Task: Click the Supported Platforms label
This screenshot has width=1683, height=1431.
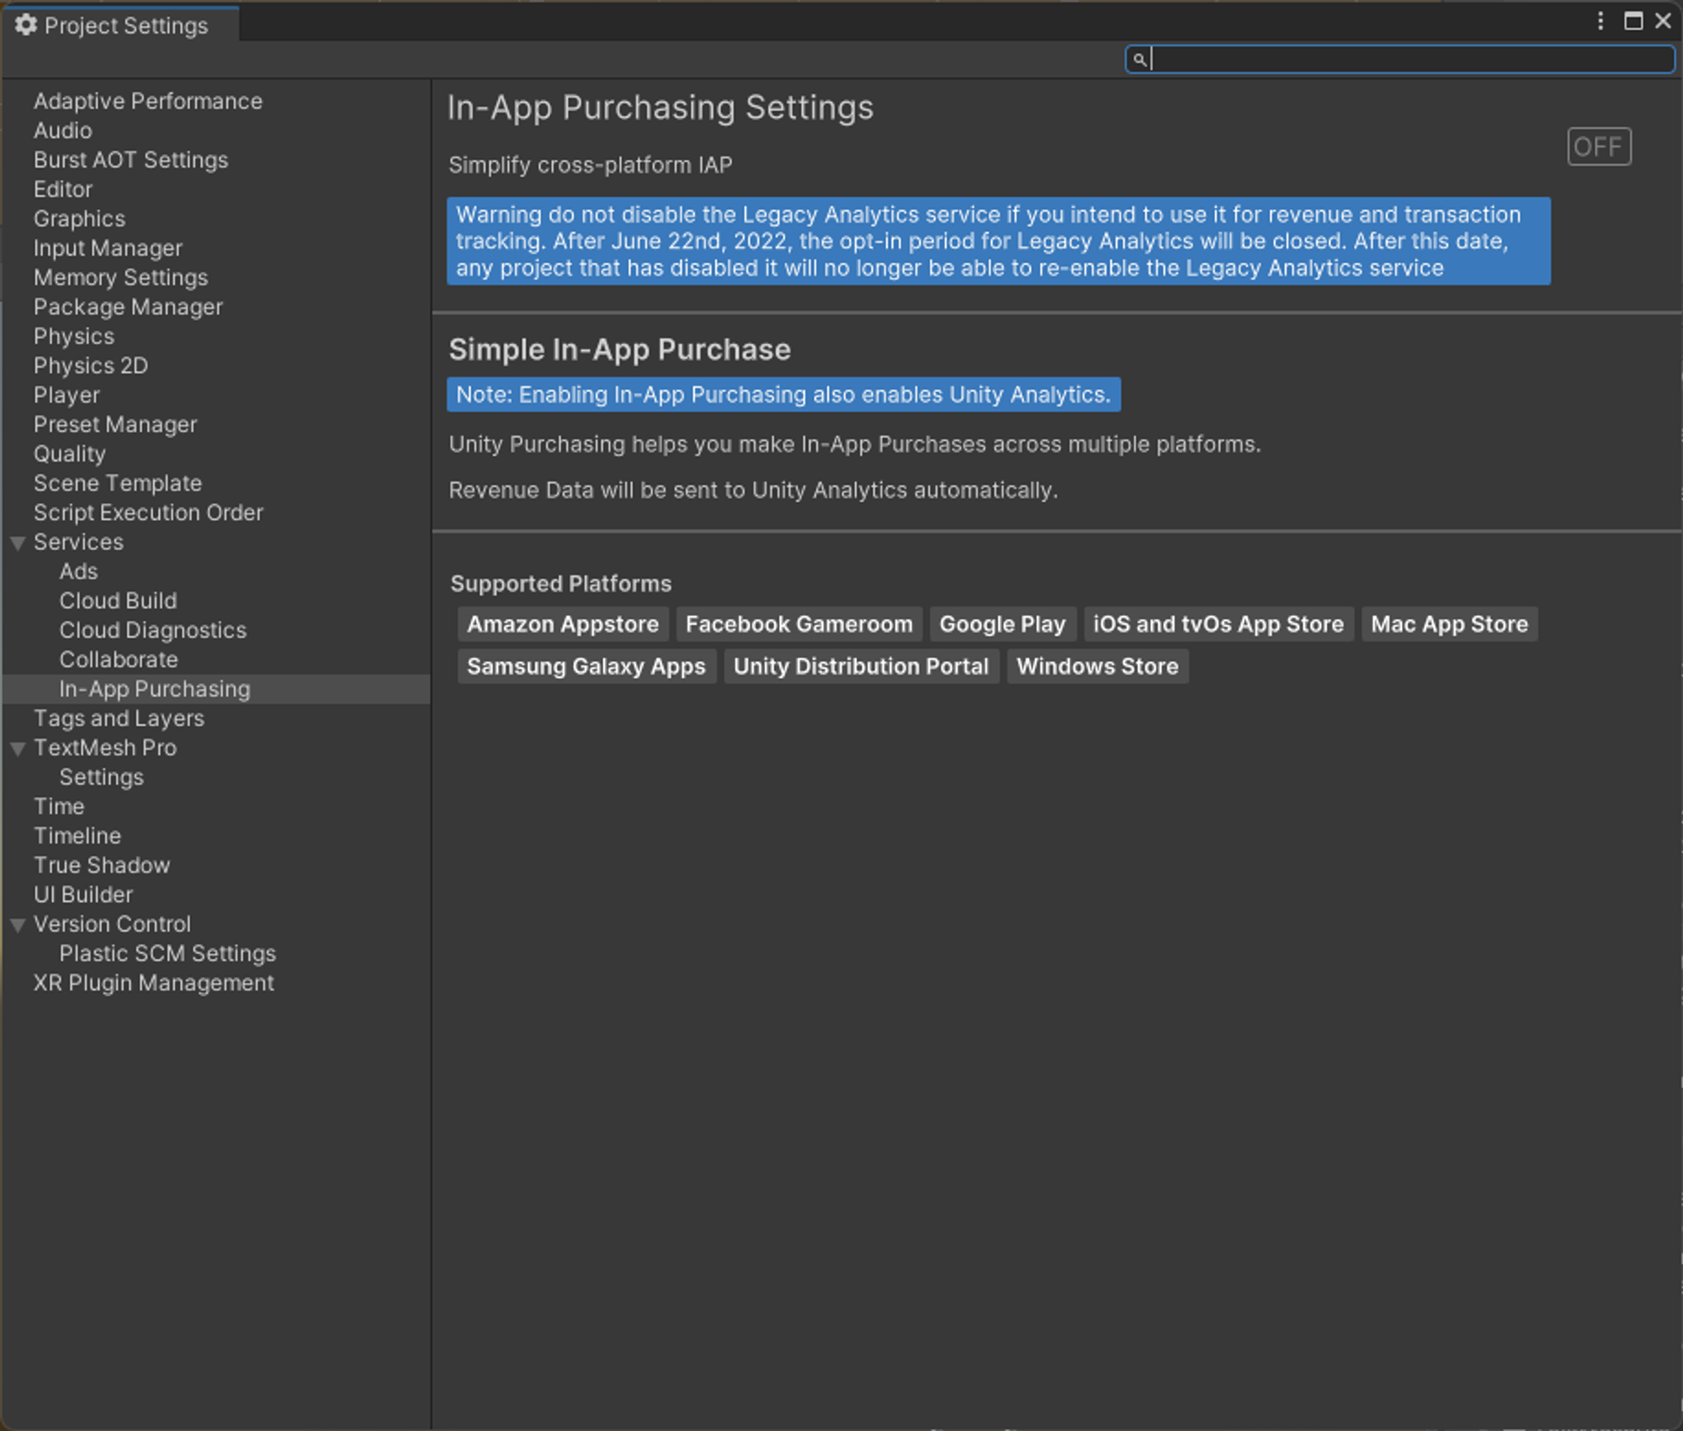Action: tap(560, 585)
